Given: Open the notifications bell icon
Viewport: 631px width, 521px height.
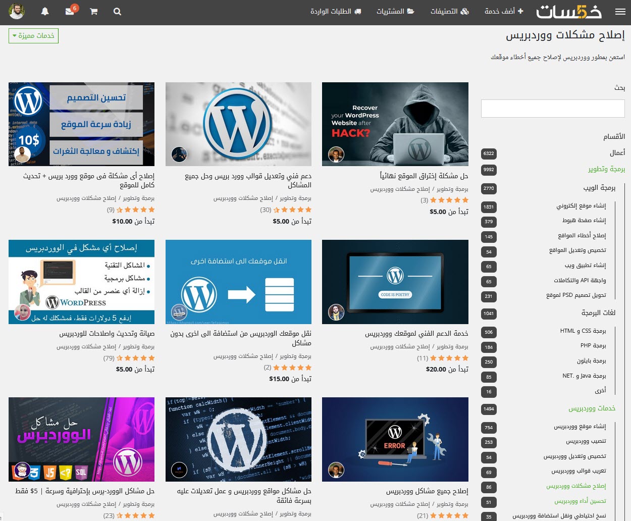Looking at the screenshot, I should coord(45,12).
